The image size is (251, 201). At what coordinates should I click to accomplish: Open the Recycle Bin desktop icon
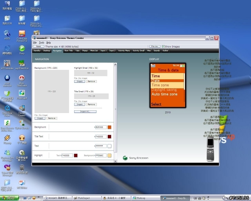(22, 170)
